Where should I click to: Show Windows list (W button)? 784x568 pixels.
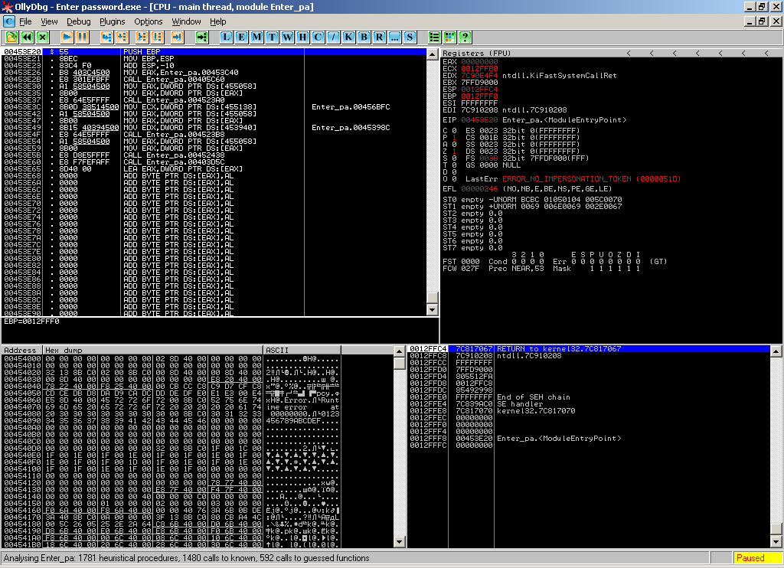(x=288, y=37)
